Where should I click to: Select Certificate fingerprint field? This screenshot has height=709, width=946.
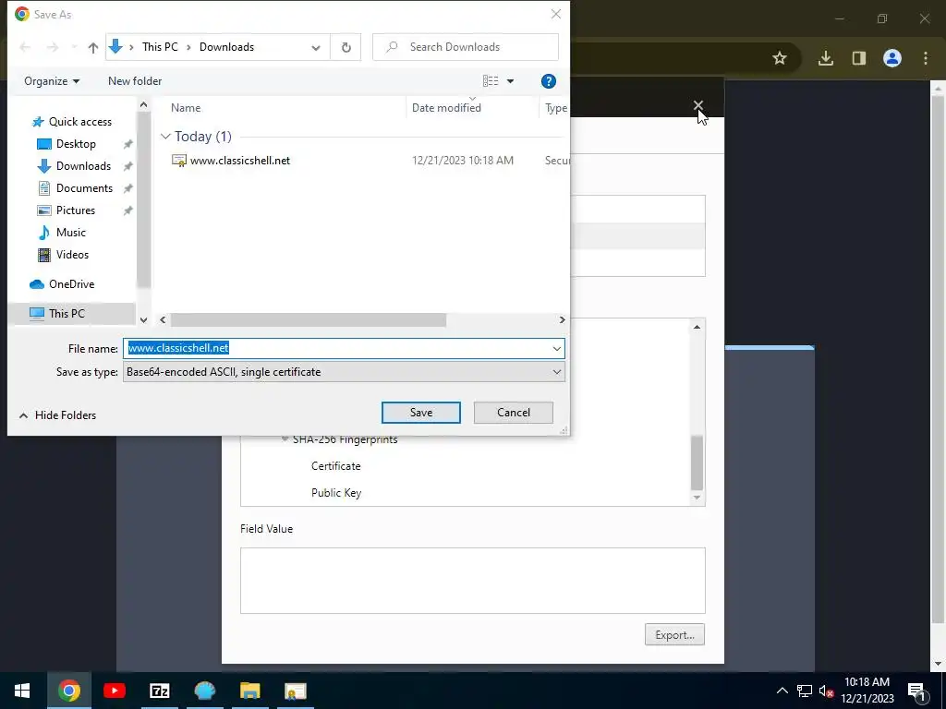coord(336,466)
